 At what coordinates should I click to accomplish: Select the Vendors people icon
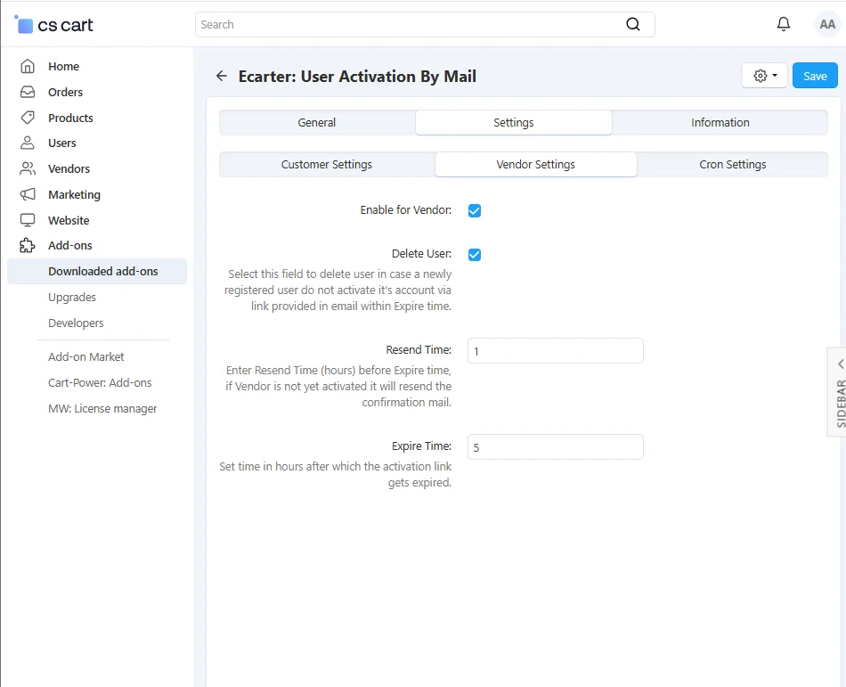click(x=28, y=168)
